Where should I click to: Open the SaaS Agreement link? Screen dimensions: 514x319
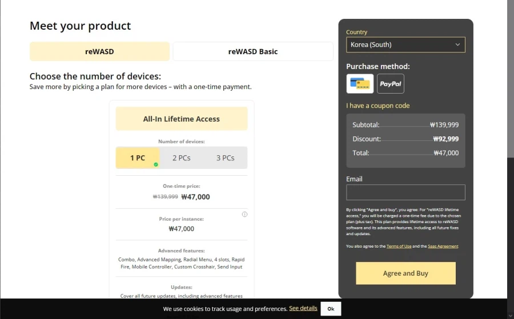coord(443,247)
